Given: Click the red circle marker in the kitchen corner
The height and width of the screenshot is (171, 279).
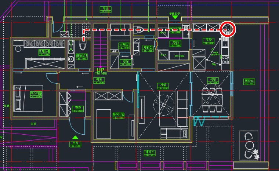Looking at the screenshot, I should tap(228, 29).
